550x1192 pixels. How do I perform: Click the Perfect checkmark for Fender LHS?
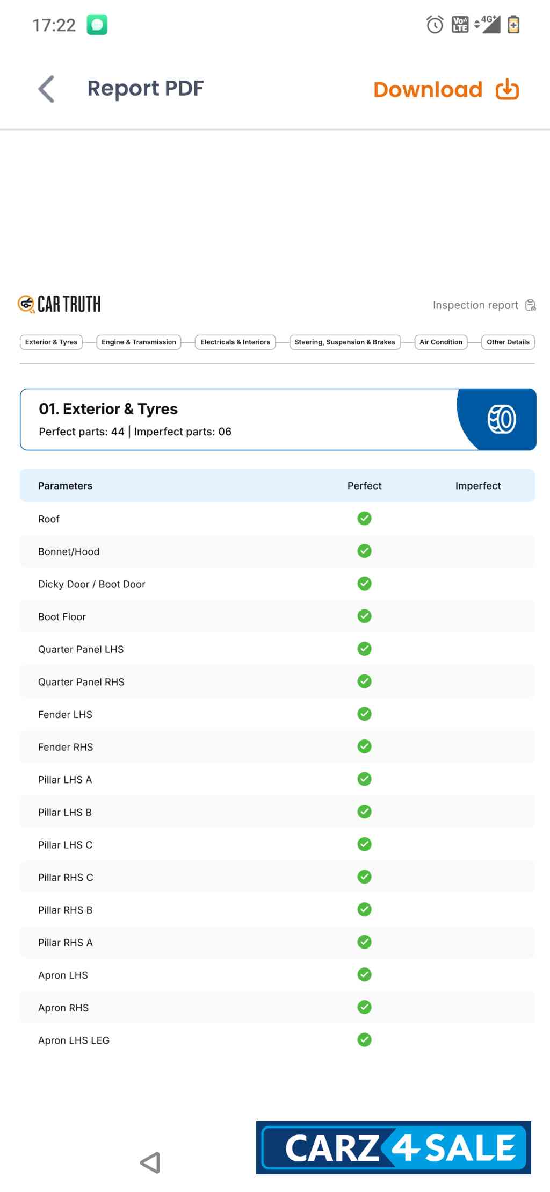point(364,714)
